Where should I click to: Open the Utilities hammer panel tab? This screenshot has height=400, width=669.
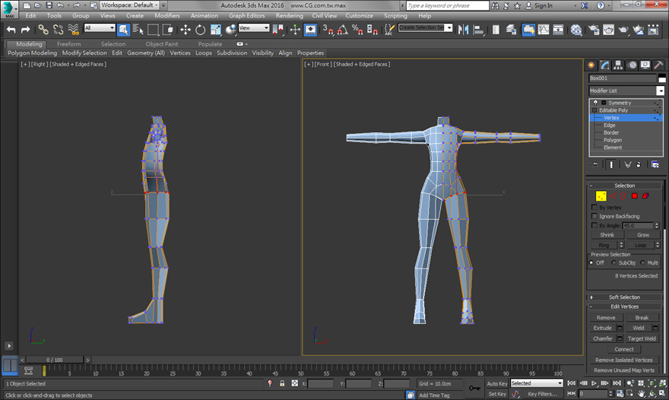(x=659, y=65)
